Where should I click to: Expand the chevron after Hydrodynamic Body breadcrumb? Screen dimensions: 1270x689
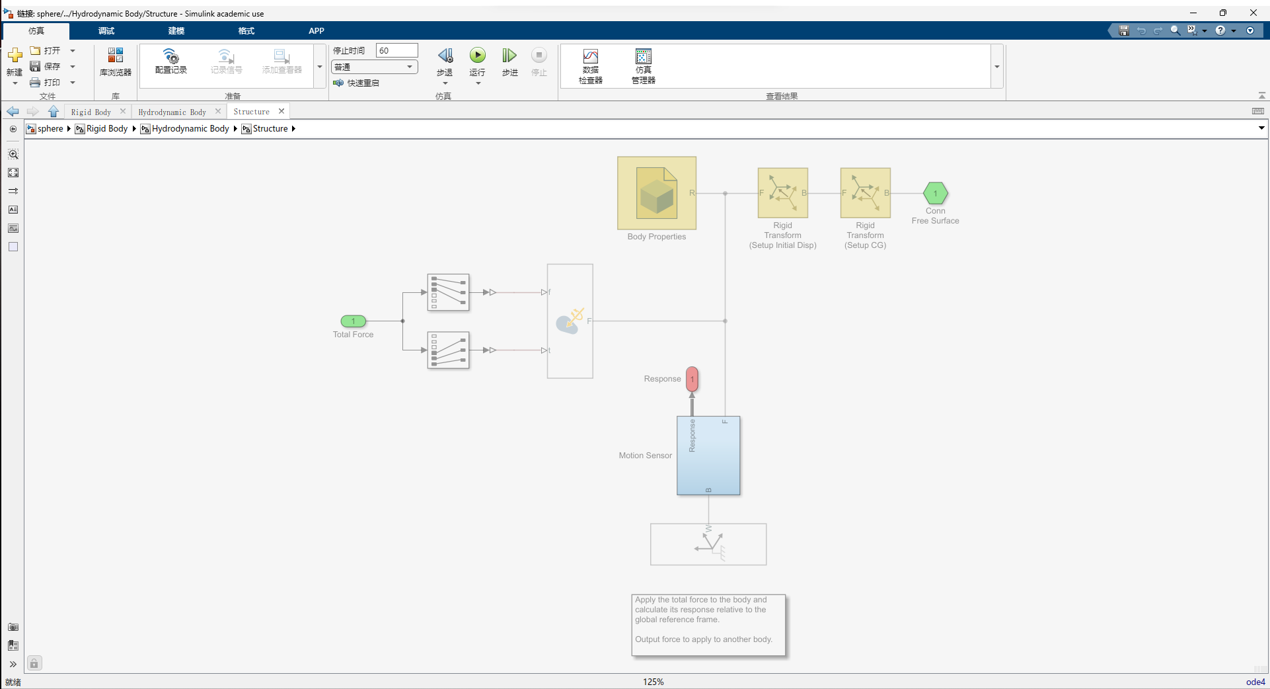[235, 128]
